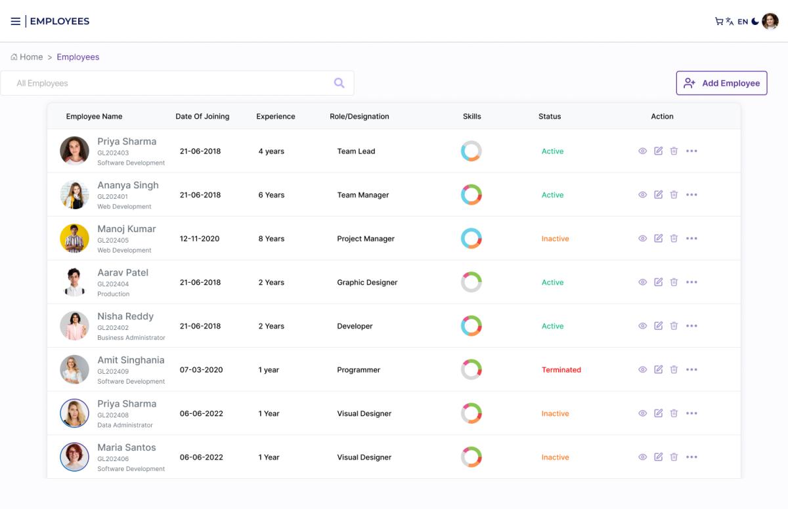View Aarav Patel's details eye icon

[642, 283]
